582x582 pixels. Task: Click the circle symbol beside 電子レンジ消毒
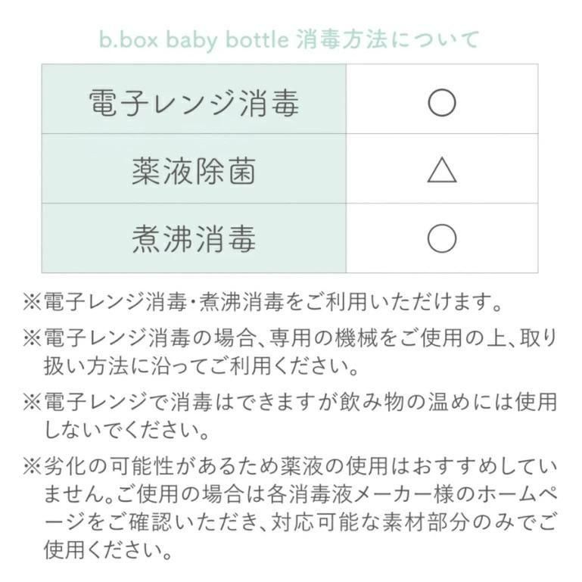click(x=441, y=101)
